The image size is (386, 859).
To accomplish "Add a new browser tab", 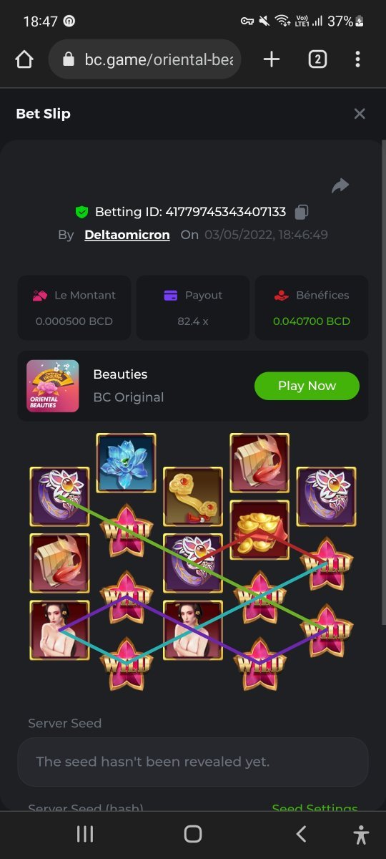I will pos(272,59).
